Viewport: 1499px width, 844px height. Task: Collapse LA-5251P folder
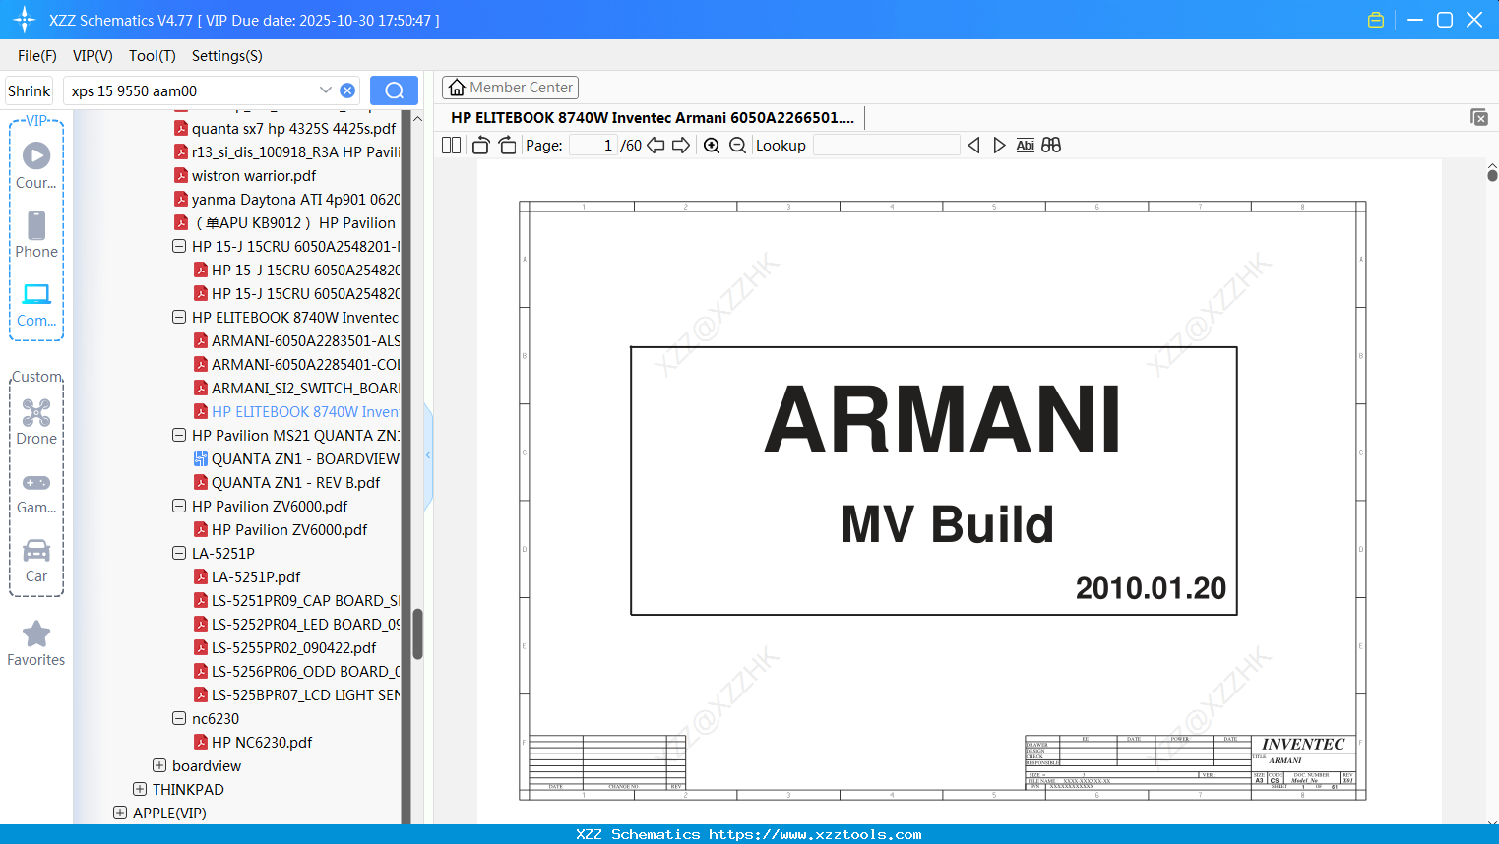click(179, 553)
